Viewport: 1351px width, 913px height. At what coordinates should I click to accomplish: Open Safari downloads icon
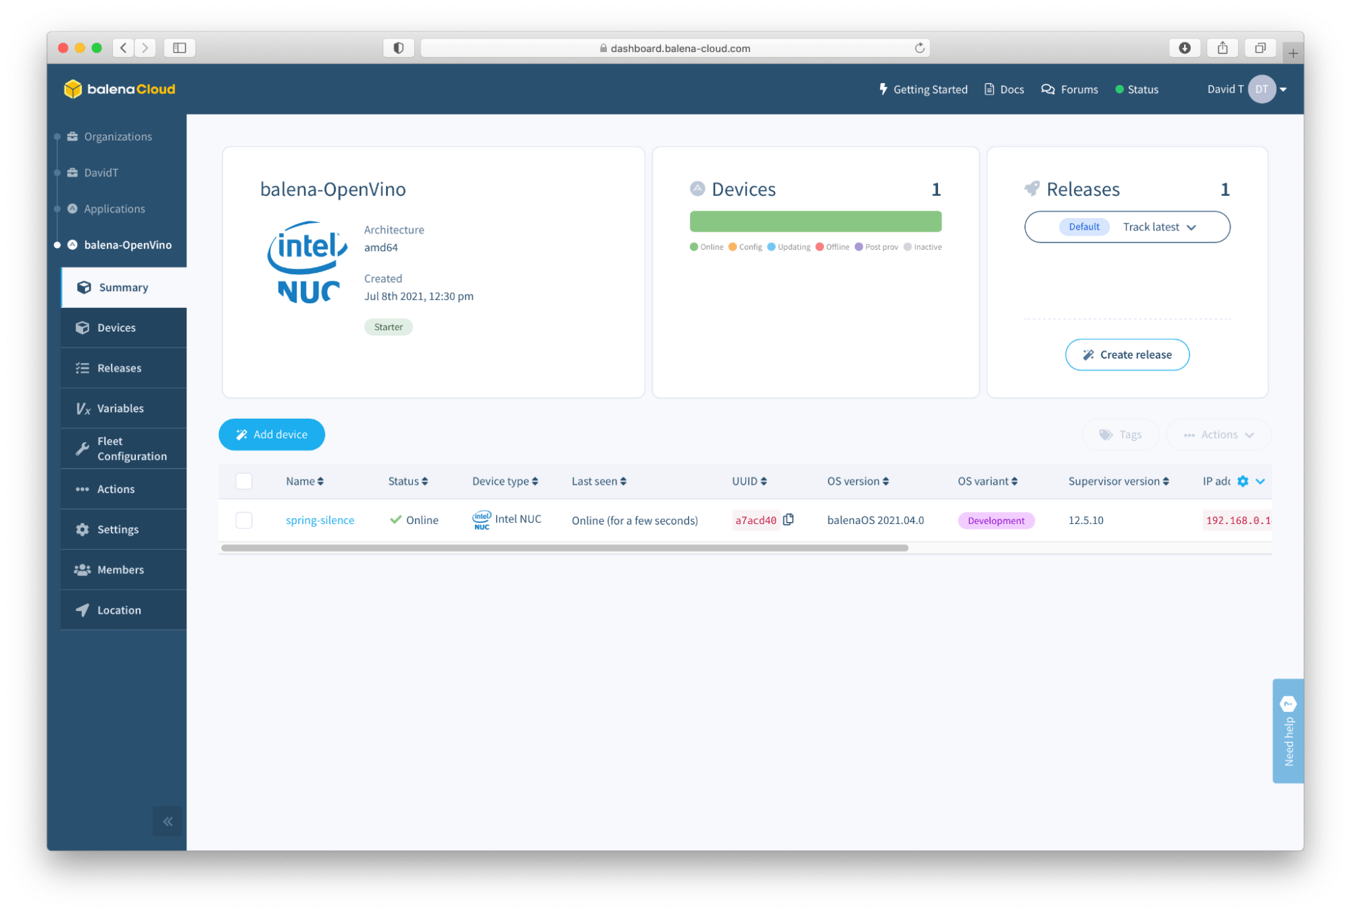click(x=1184, y=48)
